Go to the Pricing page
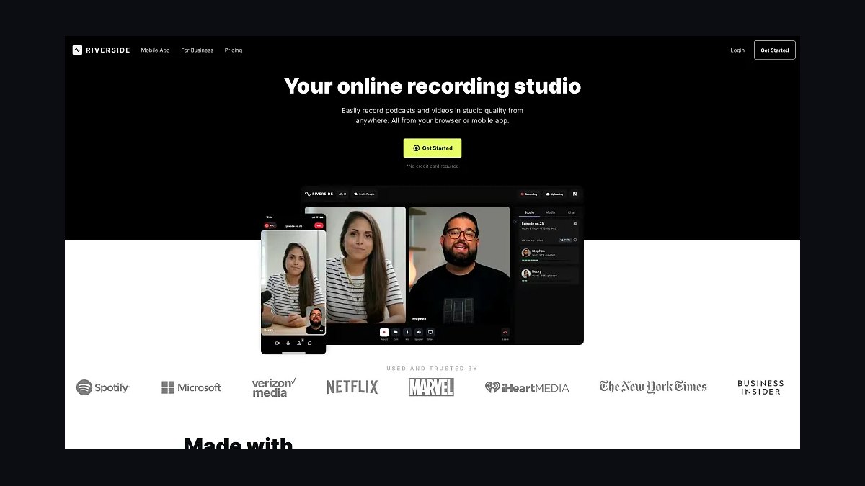The width and height of the screenshot is (865, 486). [234, 50]
